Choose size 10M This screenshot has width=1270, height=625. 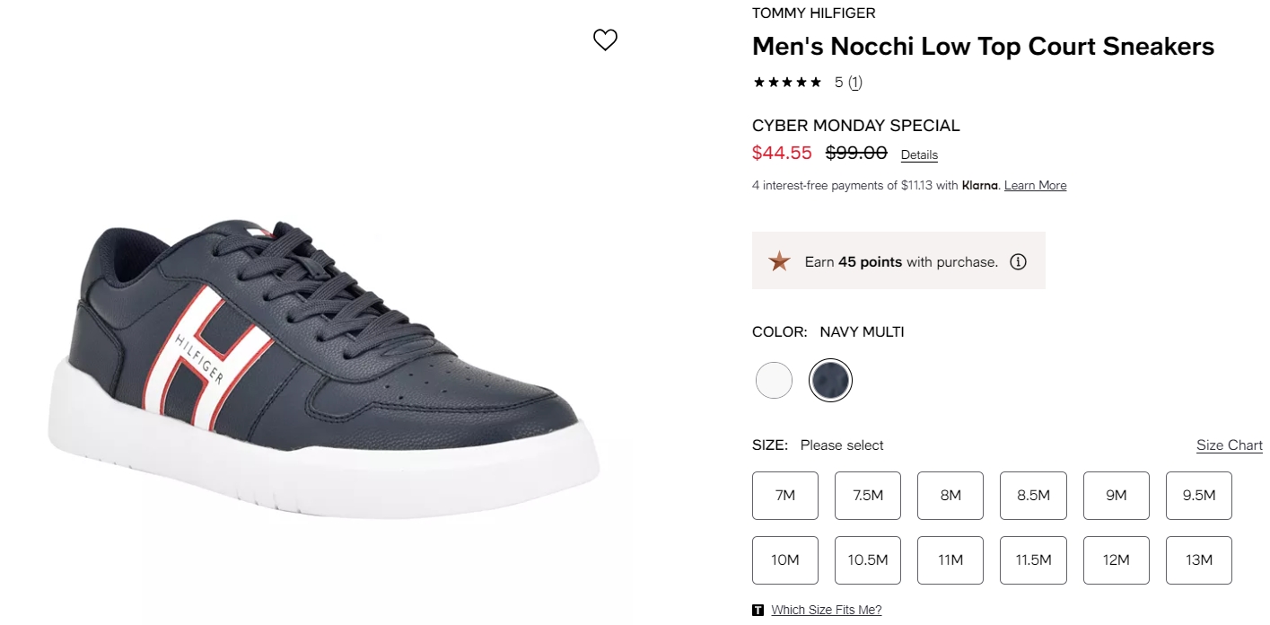click(785, 560)
